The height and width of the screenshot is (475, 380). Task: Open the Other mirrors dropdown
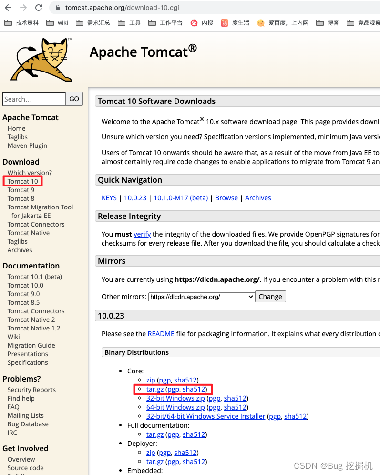click(x=201, y=297)
